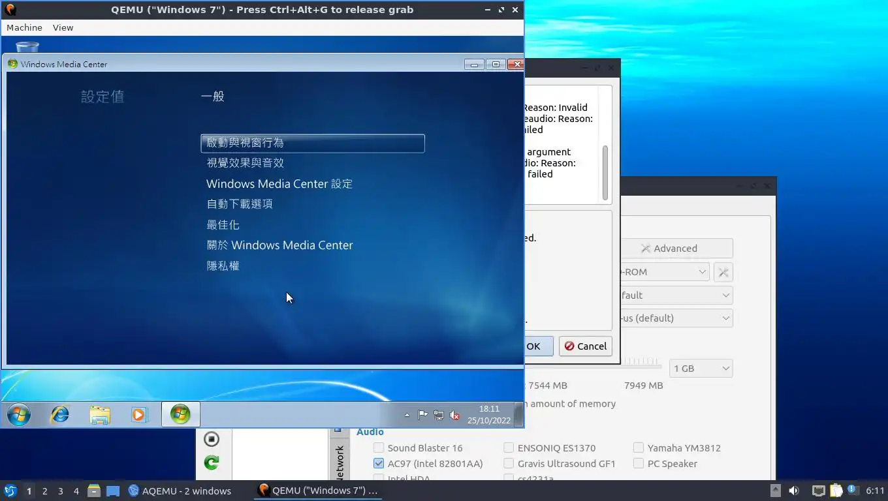Screen dimensions: 888x501
Task: Click the eject/removable media tray icon on host
Action: pyautogui.click(x=775, y=491)
